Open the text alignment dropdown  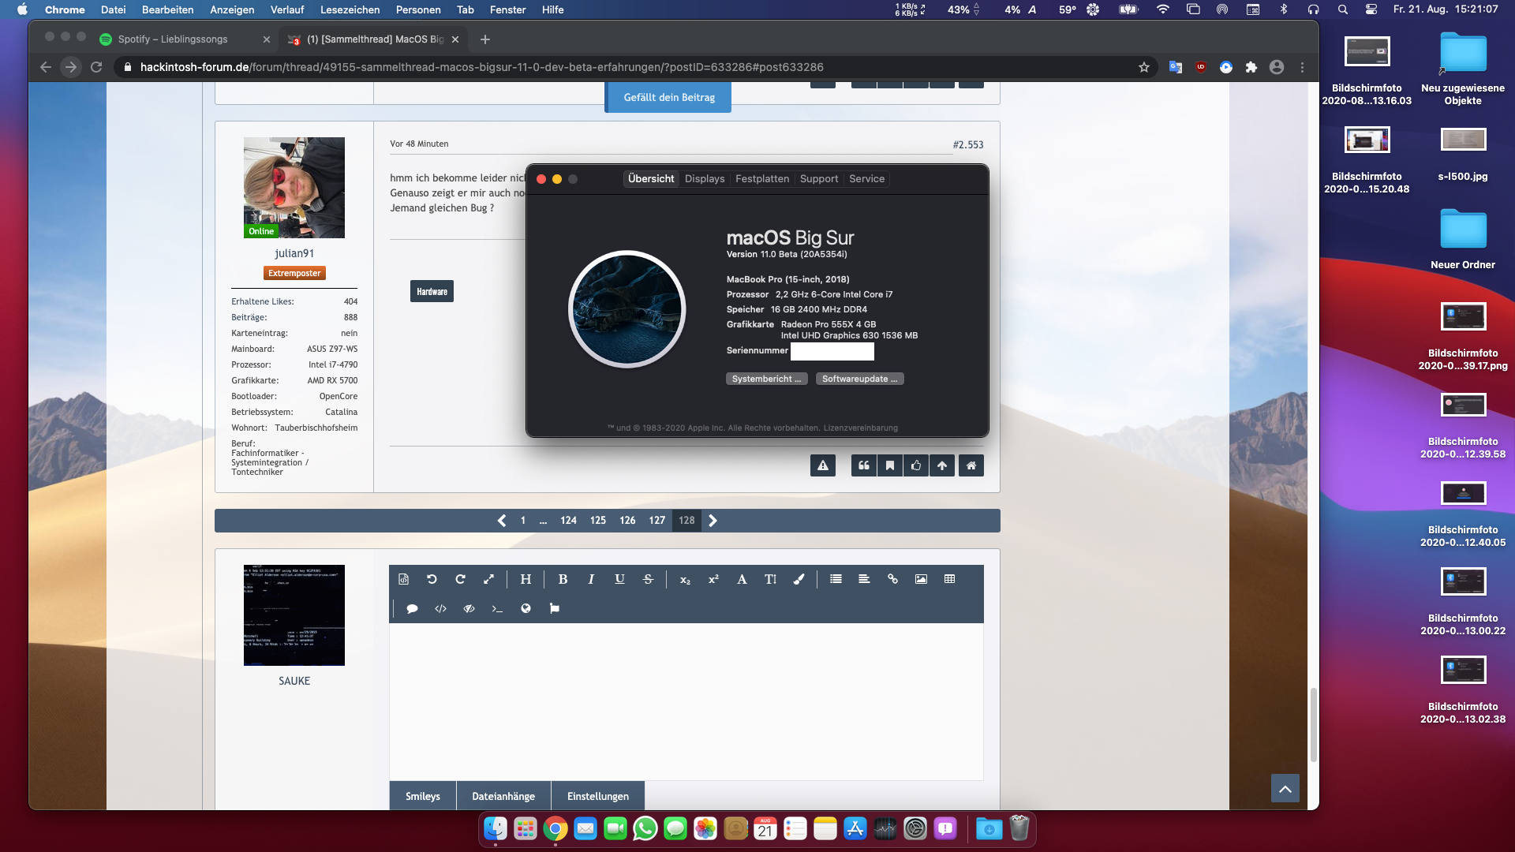864,579
